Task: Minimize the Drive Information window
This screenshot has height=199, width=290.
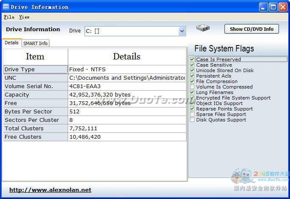Action: tap(263, 7)
